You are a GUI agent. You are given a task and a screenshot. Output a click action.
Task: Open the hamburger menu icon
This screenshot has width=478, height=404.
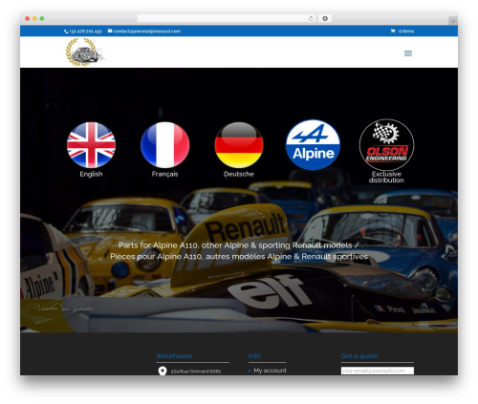pyautogui.click(x=408, y=53)
